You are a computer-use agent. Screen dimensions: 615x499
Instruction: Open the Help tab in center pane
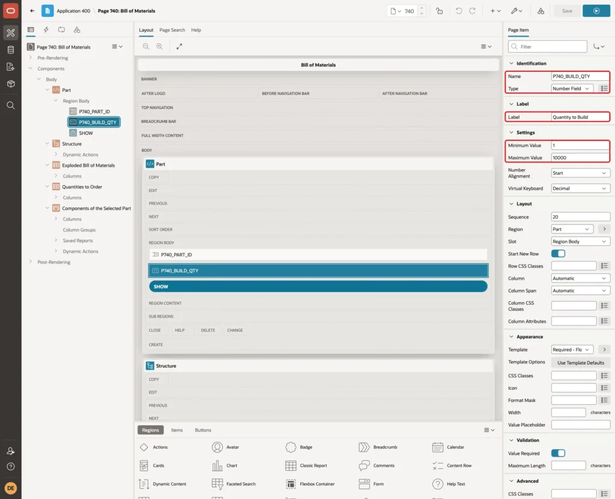pyautogui.click(x=196, y=30)
